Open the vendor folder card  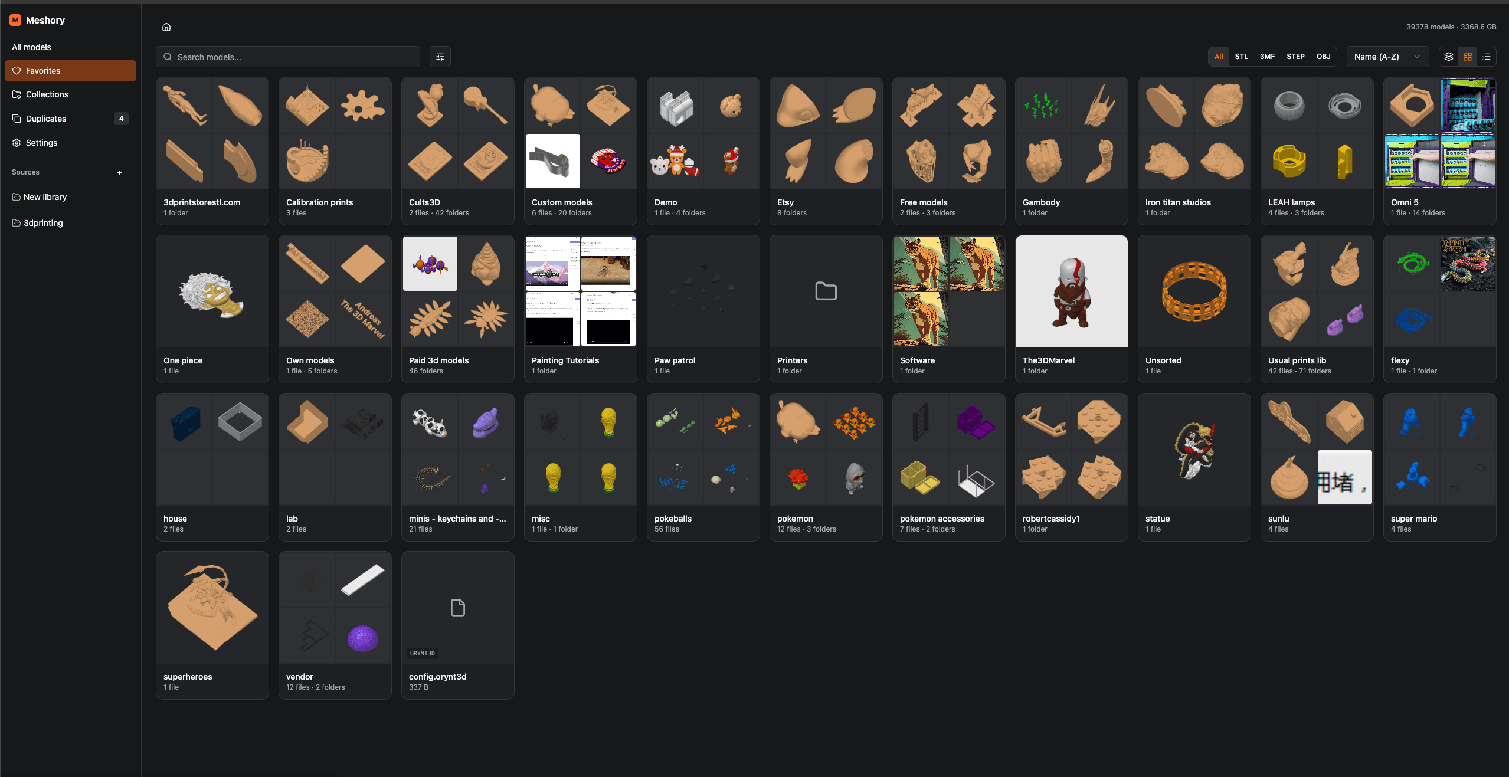coord(335,625)
